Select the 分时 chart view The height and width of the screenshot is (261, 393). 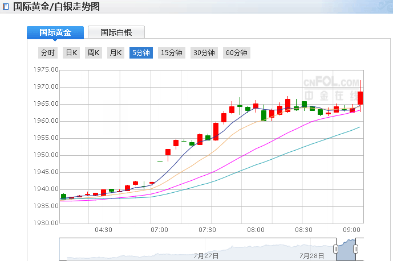[x=47, y=53]
